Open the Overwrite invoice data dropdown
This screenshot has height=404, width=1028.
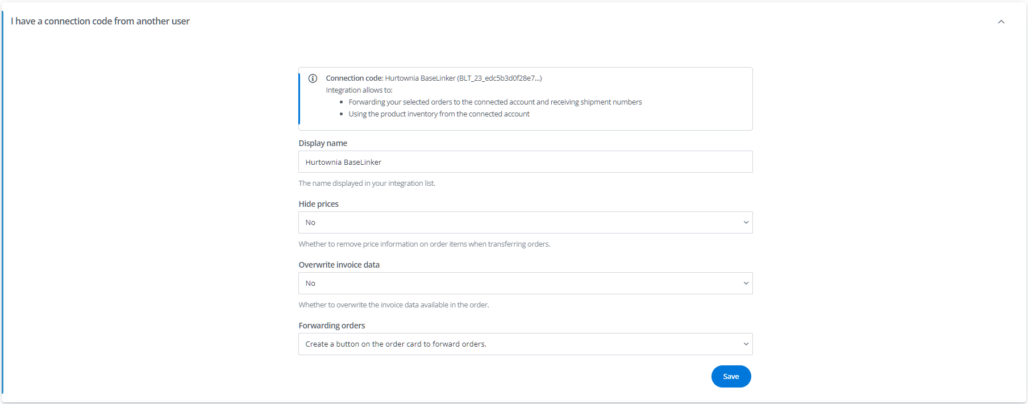pyautogui.click(x=525, y=284)
